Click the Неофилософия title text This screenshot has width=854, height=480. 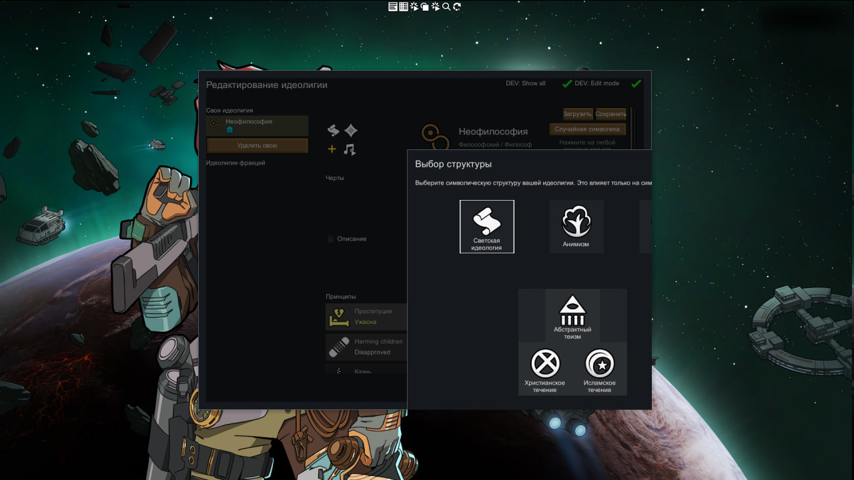click(493, 131)
